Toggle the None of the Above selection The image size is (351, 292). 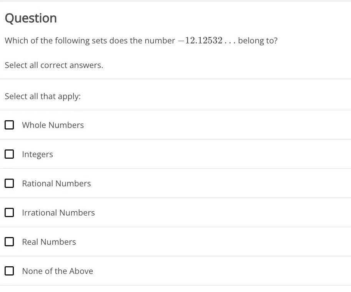pyautogui.click(x=9, y=271)
